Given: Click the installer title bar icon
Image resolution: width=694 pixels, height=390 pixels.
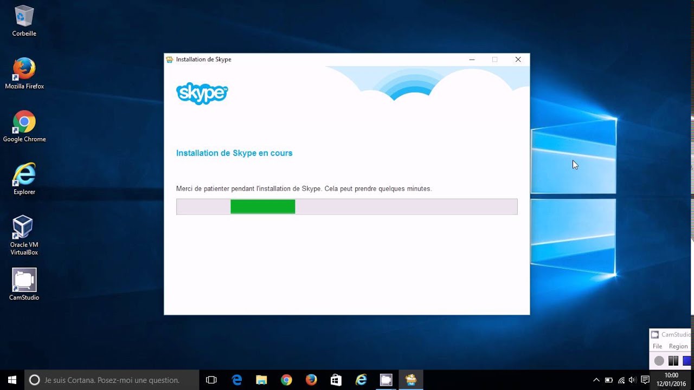Looking at the screenshot, I should [x=170, y=60].
